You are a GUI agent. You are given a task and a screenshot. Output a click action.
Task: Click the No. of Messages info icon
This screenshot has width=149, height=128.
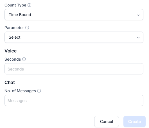(x=39, y=91)
